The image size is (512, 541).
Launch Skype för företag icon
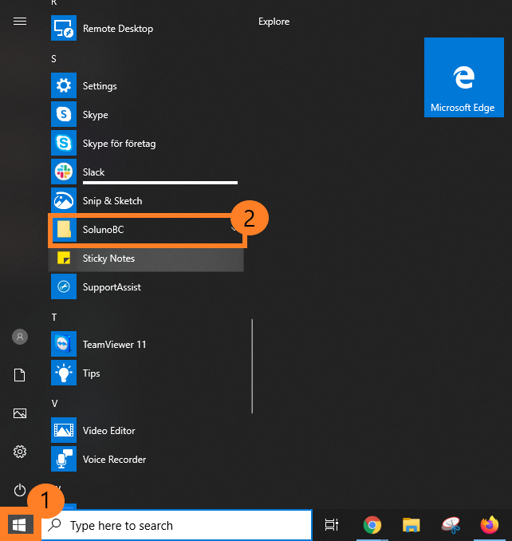coord(64,143)
